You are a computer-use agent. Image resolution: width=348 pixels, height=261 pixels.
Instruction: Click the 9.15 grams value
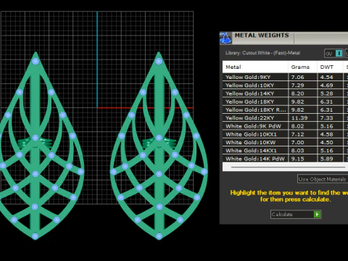coord(297,159)
